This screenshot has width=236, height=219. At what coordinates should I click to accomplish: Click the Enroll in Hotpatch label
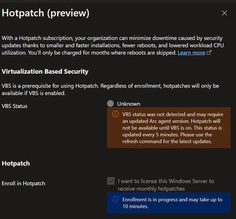24,184
